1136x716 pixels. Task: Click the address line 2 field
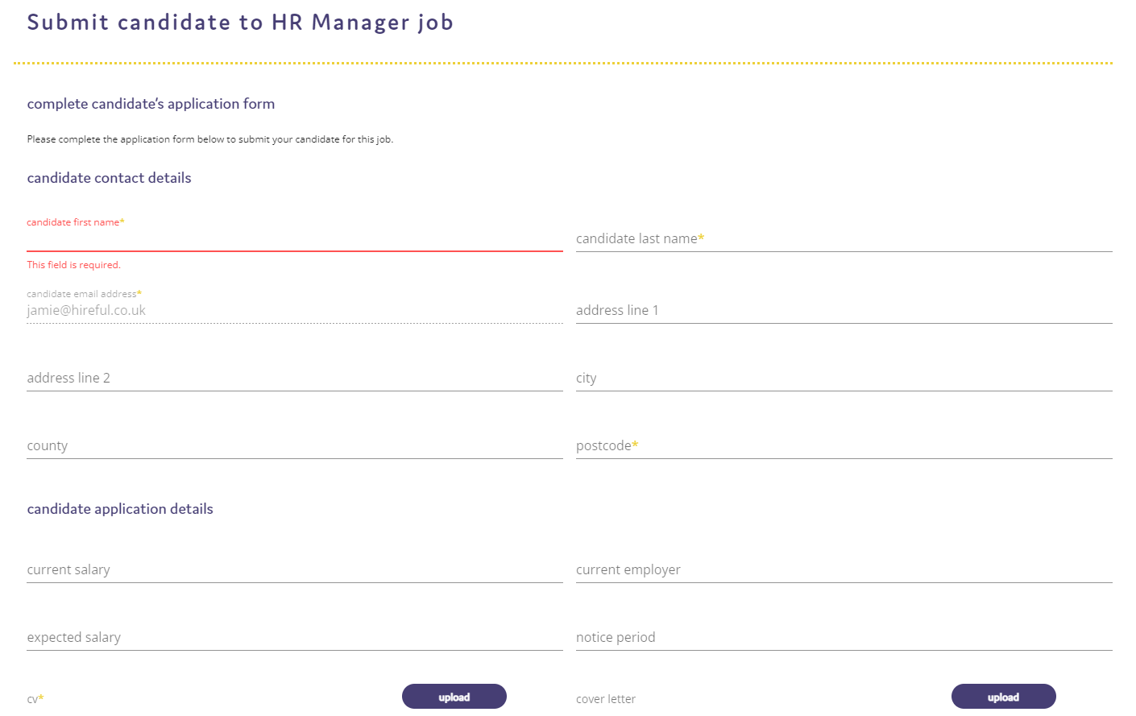coord(294,379)
